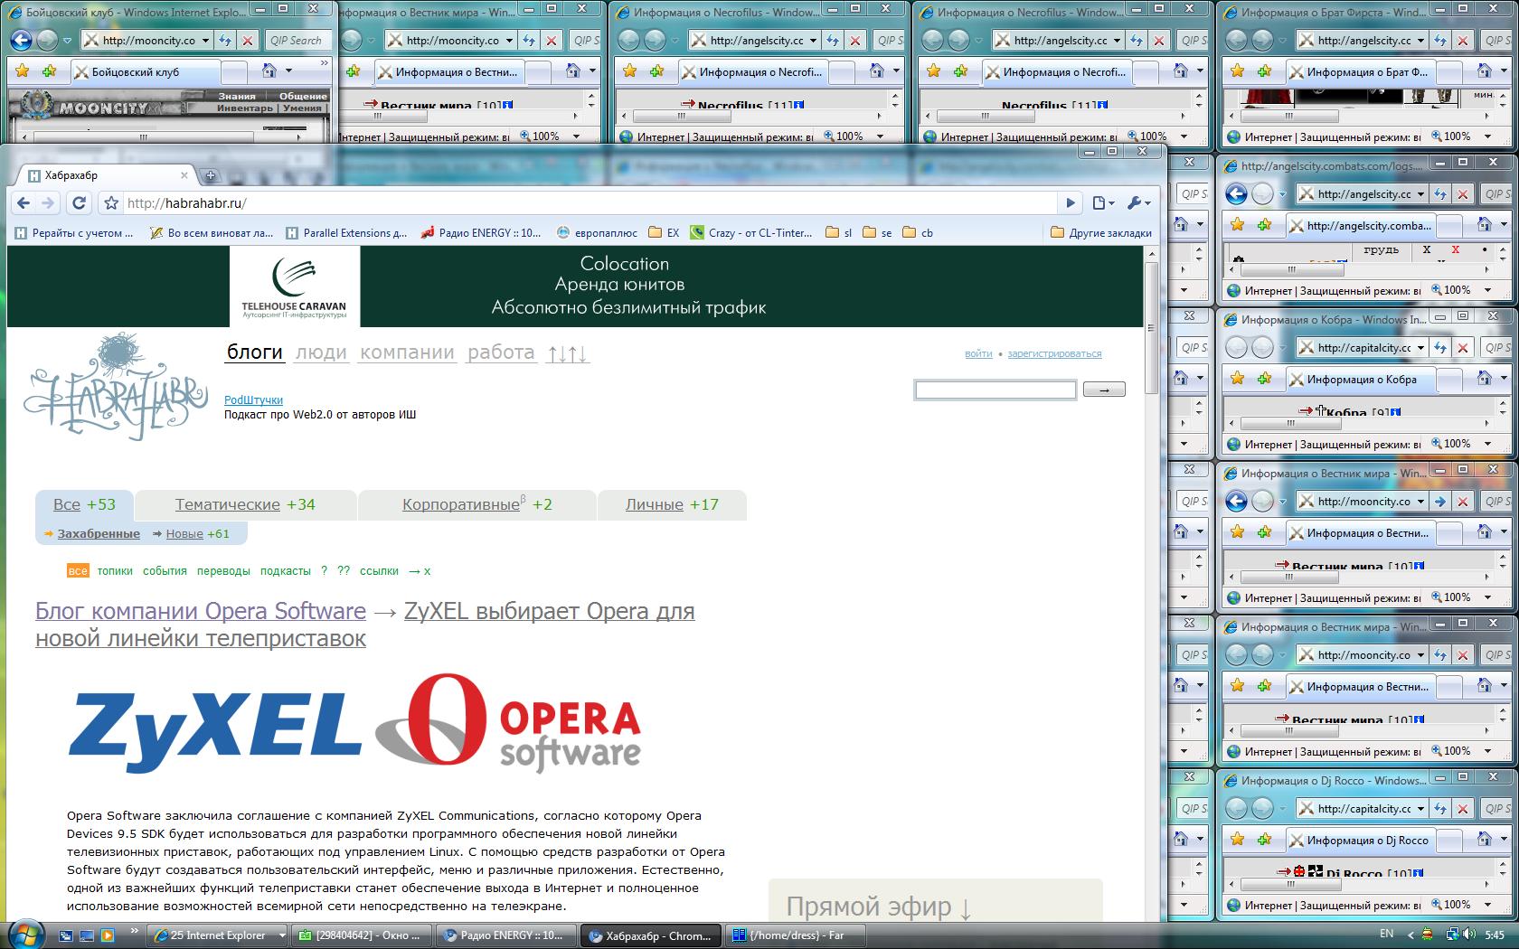Click the Chrome back arrow button
Screen dimensions: 1519x949
(24, 203)
